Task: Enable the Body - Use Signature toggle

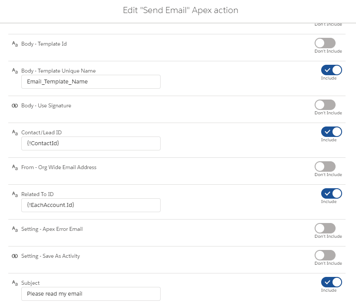Action: click(x=328, y=104)
